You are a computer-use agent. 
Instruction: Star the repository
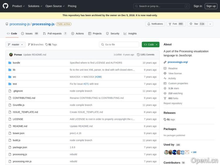coord(197,24)
